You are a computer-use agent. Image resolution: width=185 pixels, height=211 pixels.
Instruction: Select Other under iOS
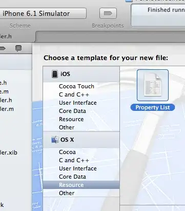[x=67, y=127]
